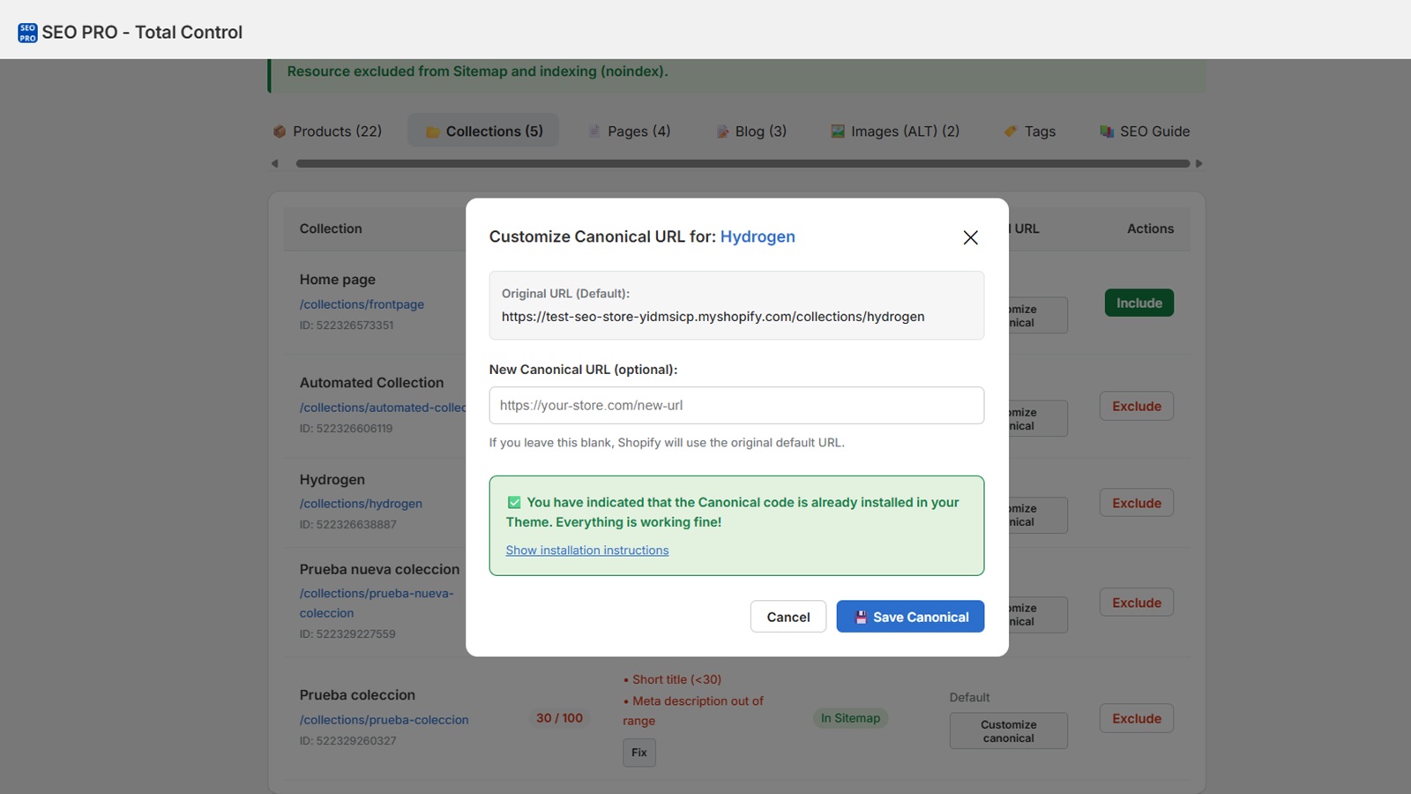Click the horizontal tab scrollbar track

point(743,163)
